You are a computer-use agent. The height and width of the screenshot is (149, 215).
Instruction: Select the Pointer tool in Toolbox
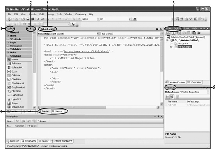pyautogui.click(x=19, y=60)
